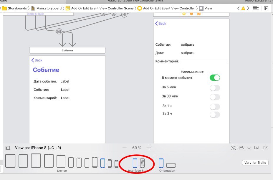Select the large Событие heading label

point(46,70)
